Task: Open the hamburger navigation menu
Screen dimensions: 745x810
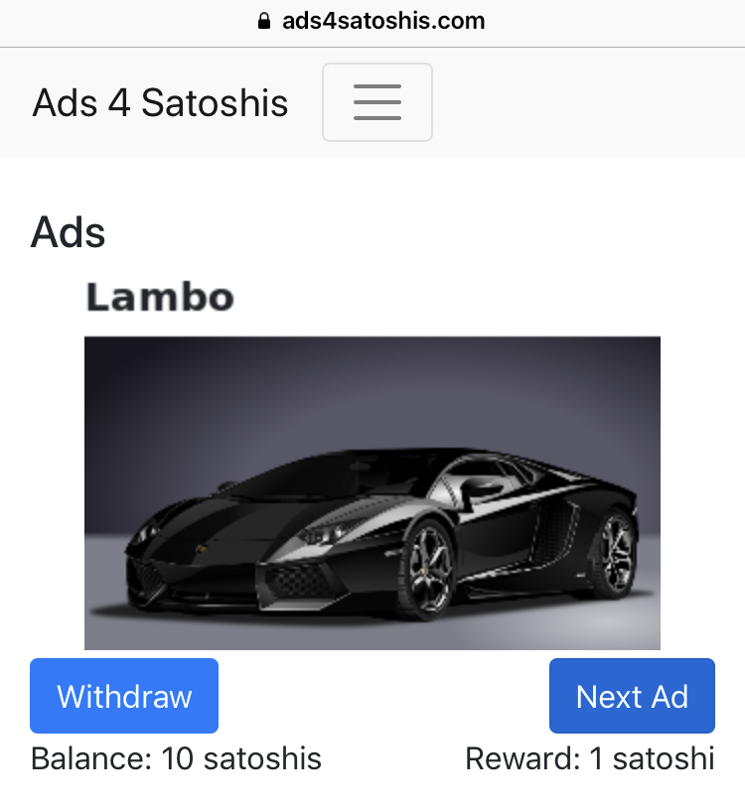Action: click(x=376, y=102)
